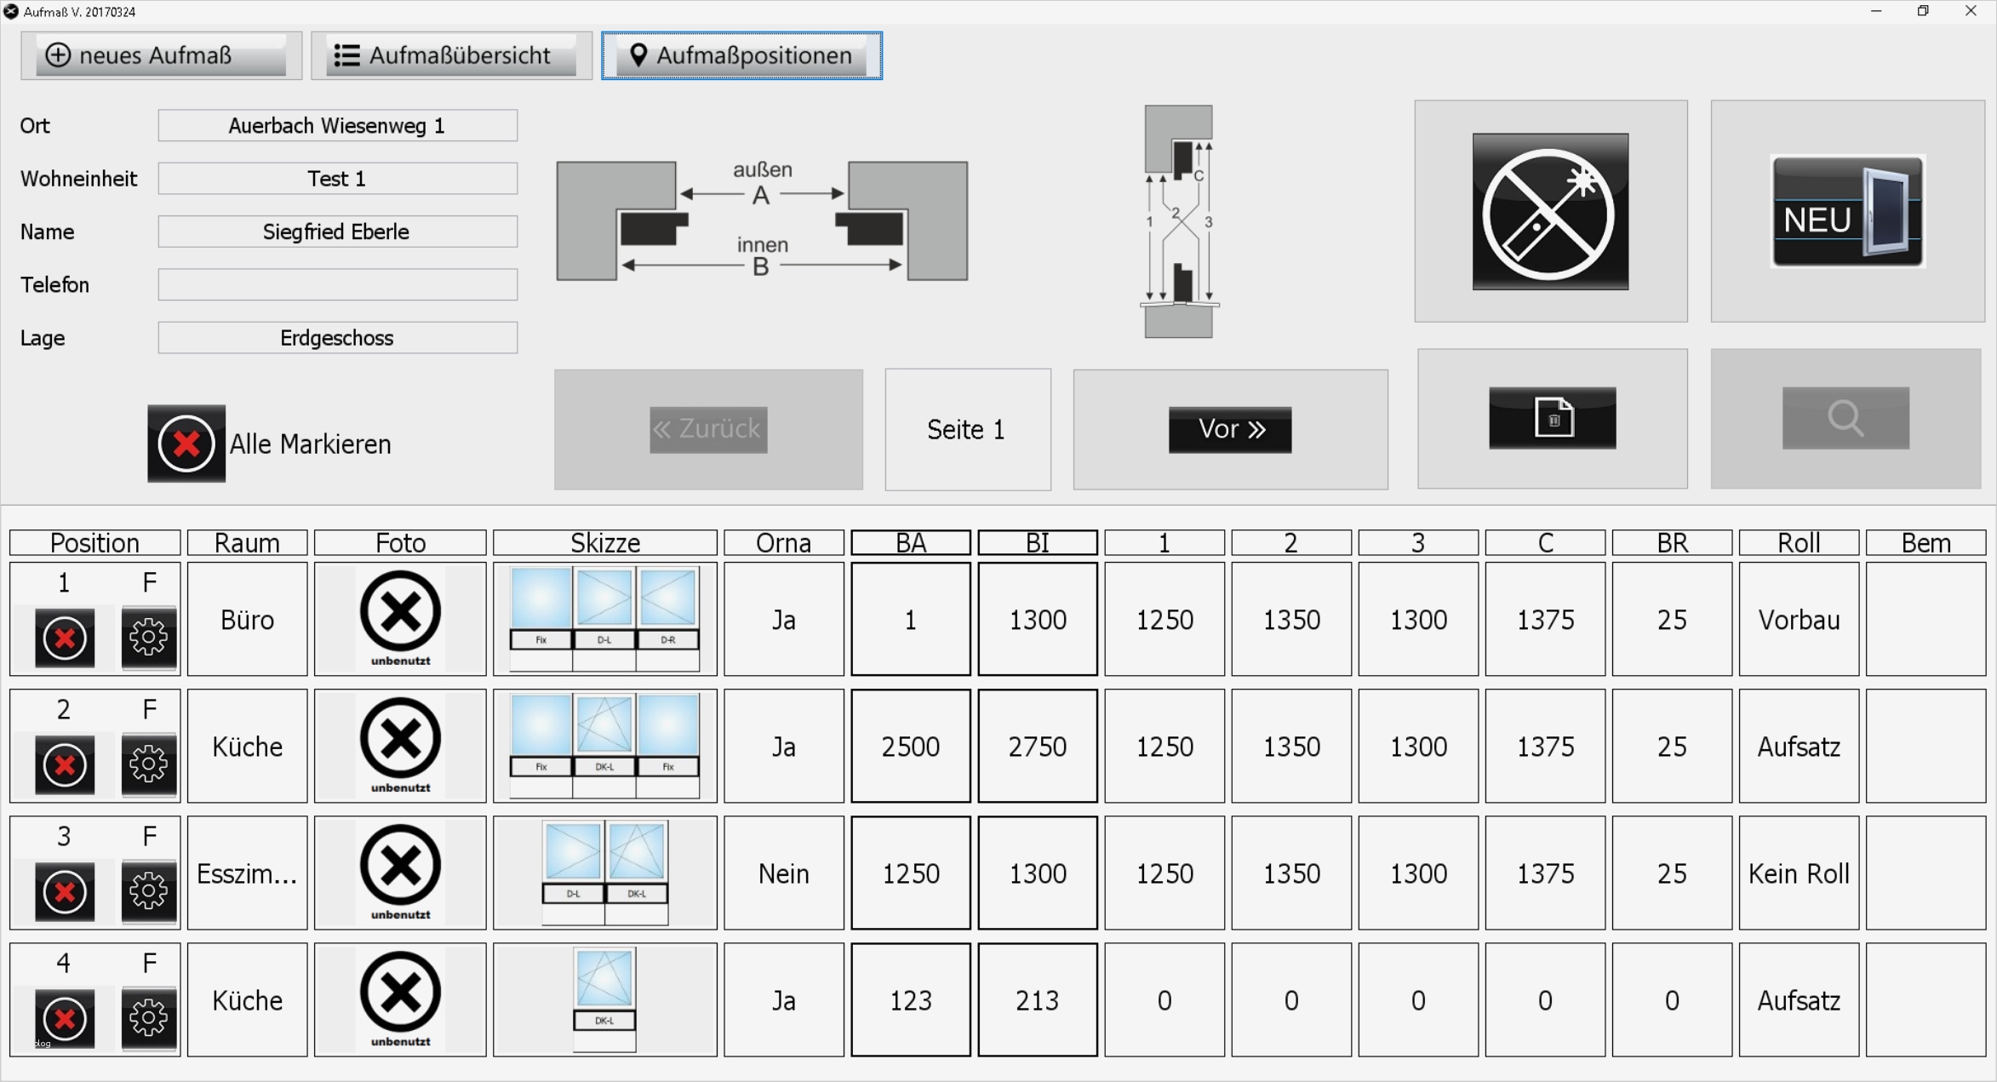Switch to neues Aufmaß tab
Screen dimensions: 1997x1082
[161, 55]
